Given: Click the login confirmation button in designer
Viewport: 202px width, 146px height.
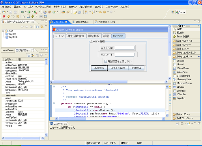Looking at the screenshot, I should point(118,68).
